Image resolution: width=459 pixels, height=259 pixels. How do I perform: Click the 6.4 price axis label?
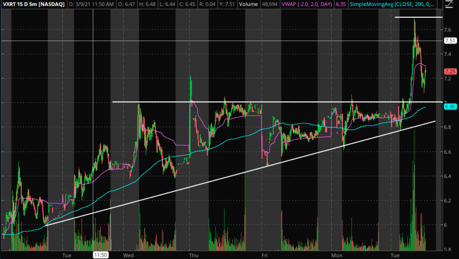447,176
